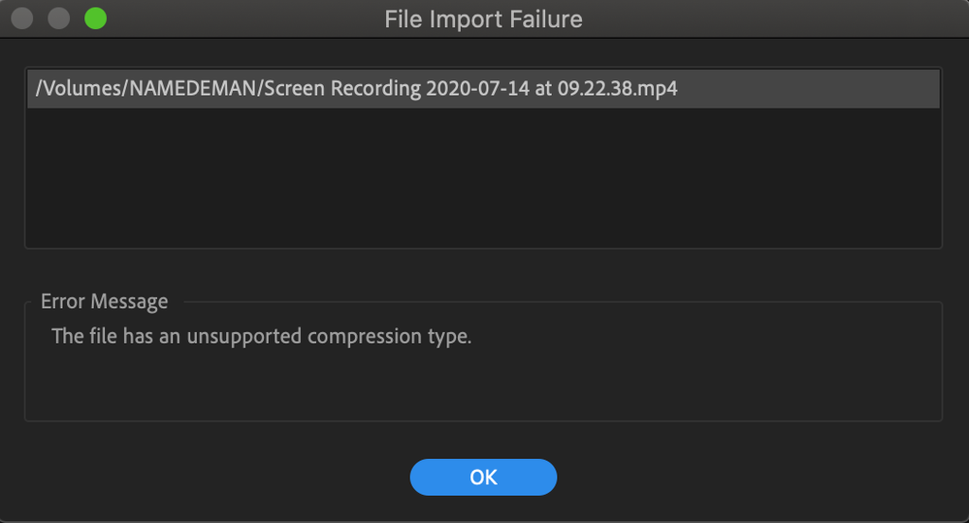This screenshot has height=523, width=969.
Task: Click the 09.22.38 timestamp in the file name
Action: tap(592, 89)
